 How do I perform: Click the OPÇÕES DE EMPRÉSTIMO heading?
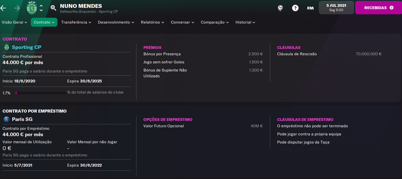168,119
